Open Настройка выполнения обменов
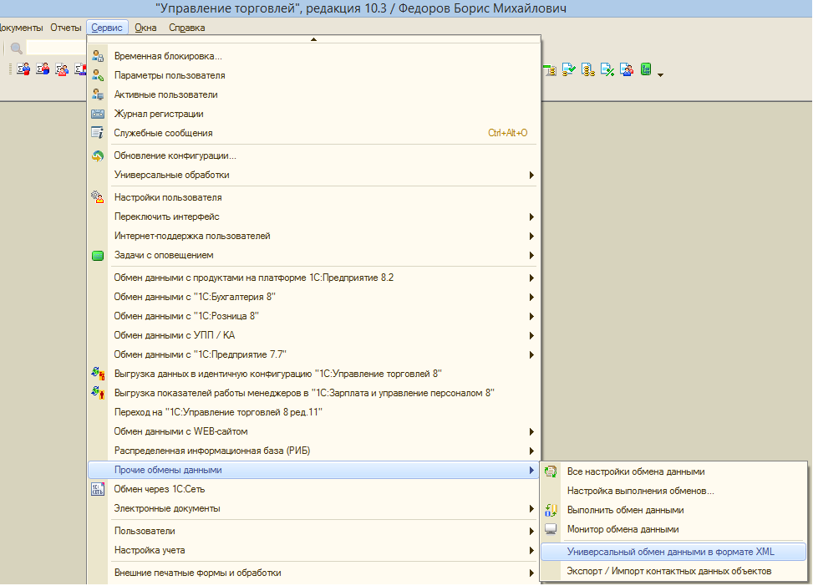 [x=673, y=491]
